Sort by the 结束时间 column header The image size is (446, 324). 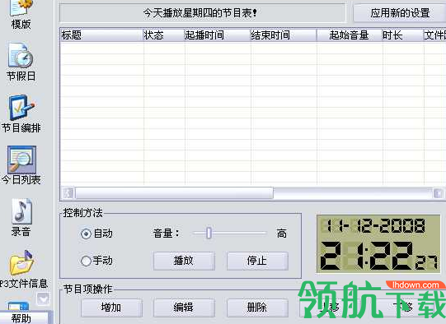tap(284, 35)
